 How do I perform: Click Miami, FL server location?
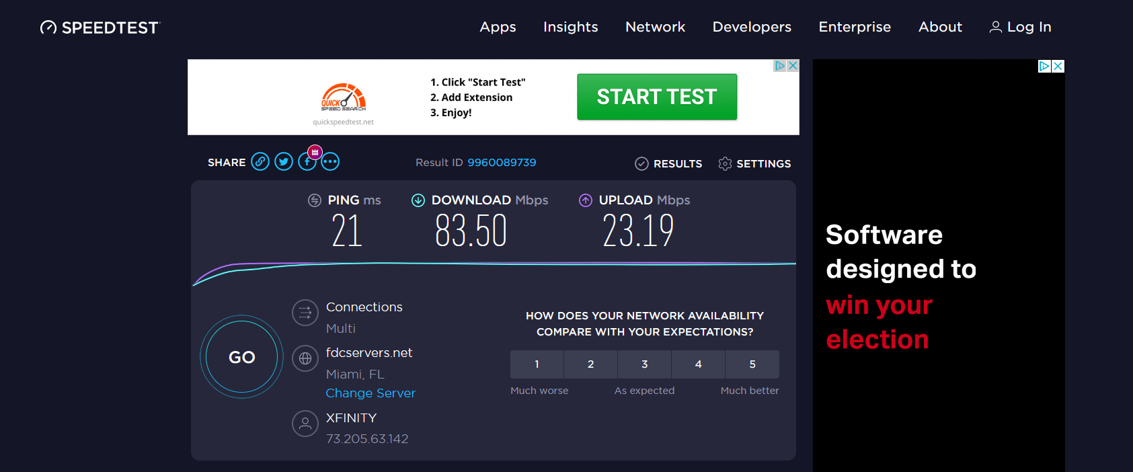pyautogui.click(x=355, y=375)
